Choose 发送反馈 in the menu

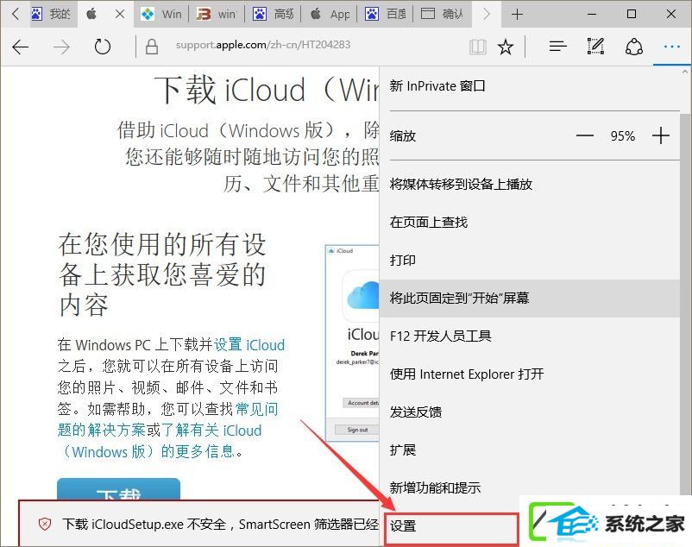(529, 412)
